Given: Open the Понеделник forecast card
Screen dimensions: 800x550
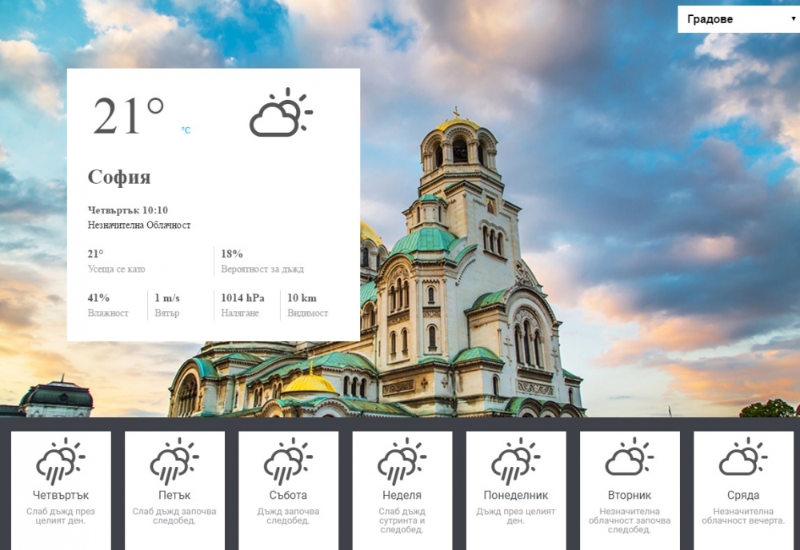Looking at the screenshot, I should pos(516,490).
